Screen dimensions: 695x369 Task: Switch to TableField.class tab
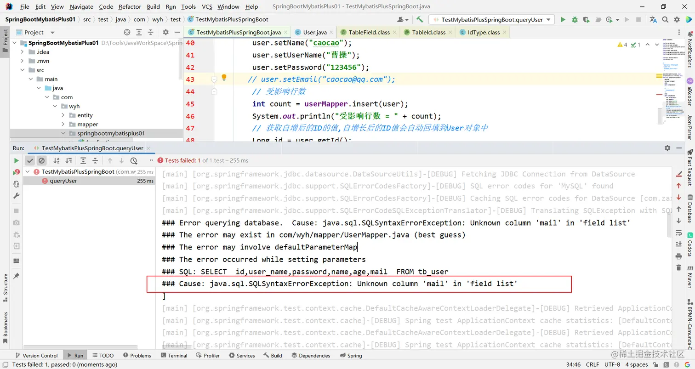click(369, 32)
